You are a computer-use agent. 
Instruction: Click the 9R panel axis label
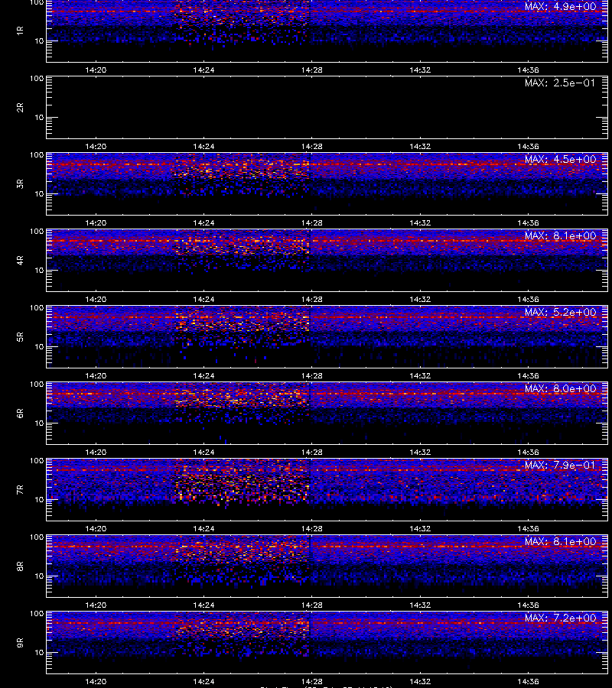tap(20, 642)
